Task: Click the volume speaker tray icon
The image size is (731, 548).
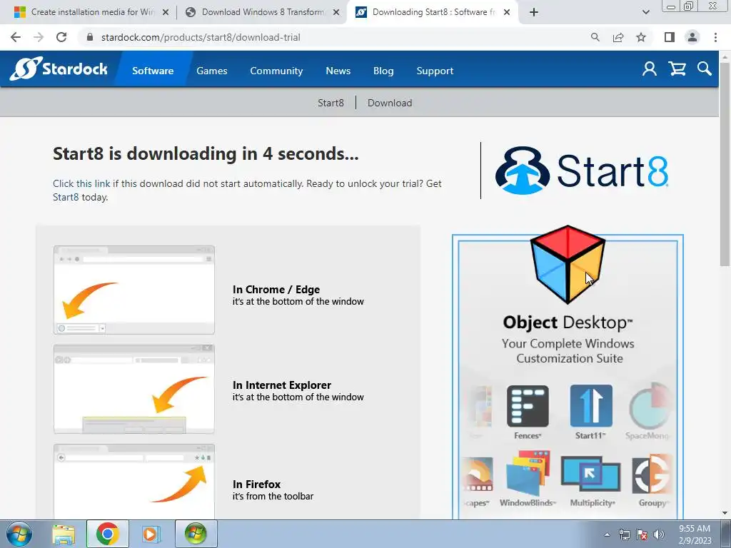Action: (659, 534)
